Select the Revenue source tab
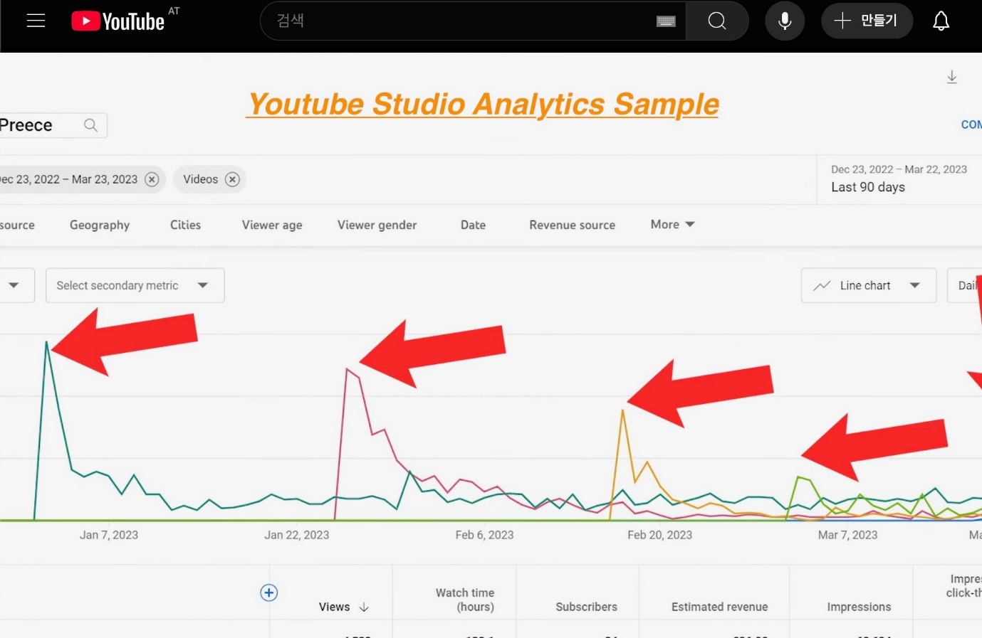Screen dimensions: 982x638 point(572,225)
